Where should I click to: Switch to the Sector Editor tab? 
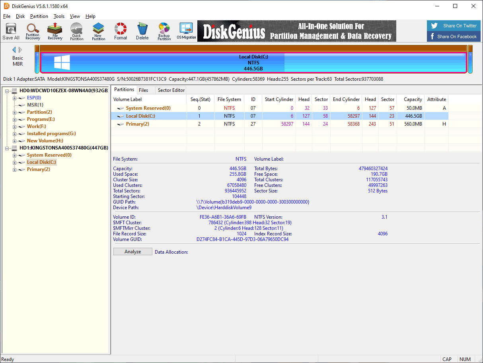point(171,90)
